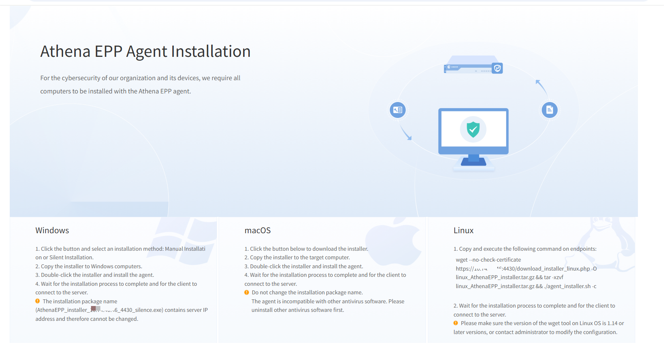Click the server appliance icon in the illustration
The width and height of the screenshot is (664, 343).
coord(473,65)
